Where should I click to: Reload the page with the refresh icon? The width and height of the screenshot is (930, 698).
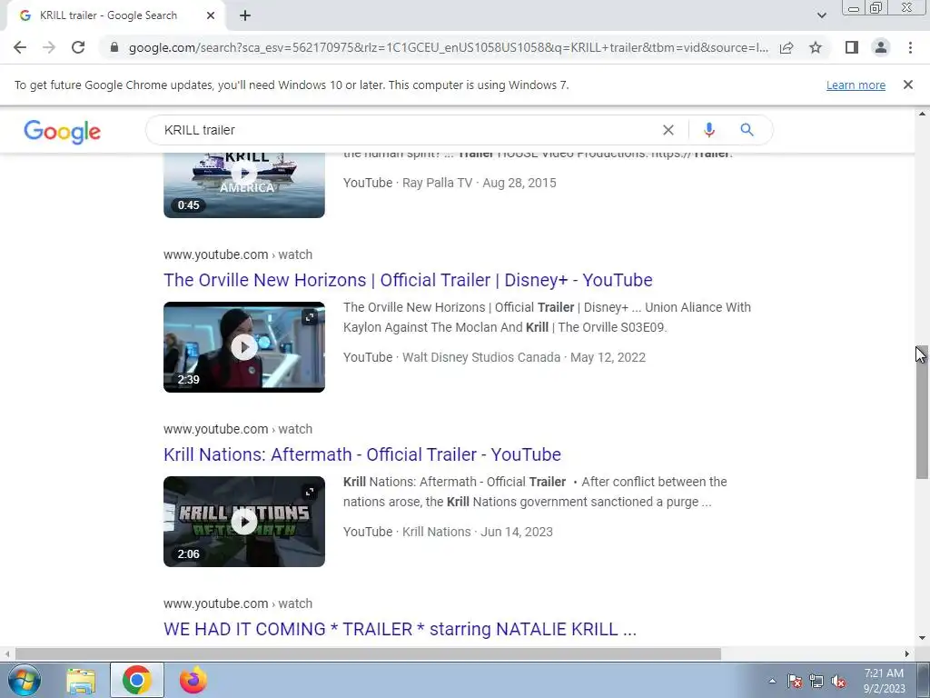click(x=78, y=47)
